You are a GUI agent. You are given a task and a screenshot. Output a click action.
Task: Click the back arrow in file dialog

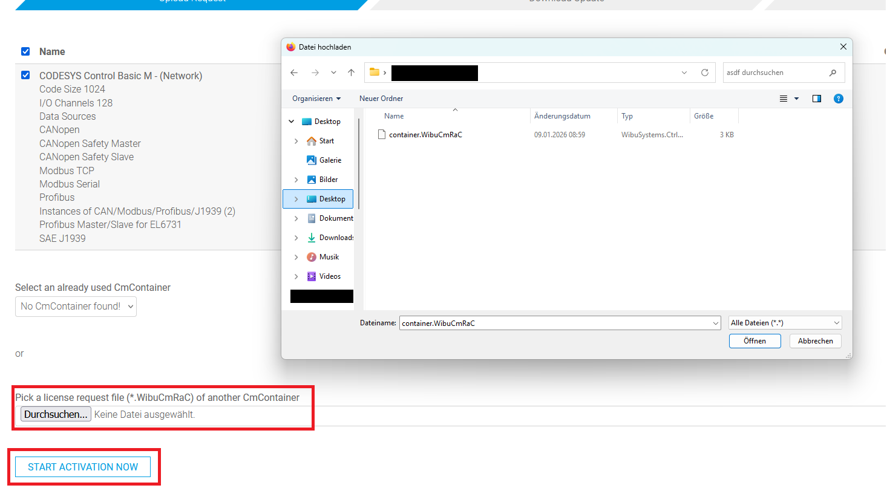[294, 73]
